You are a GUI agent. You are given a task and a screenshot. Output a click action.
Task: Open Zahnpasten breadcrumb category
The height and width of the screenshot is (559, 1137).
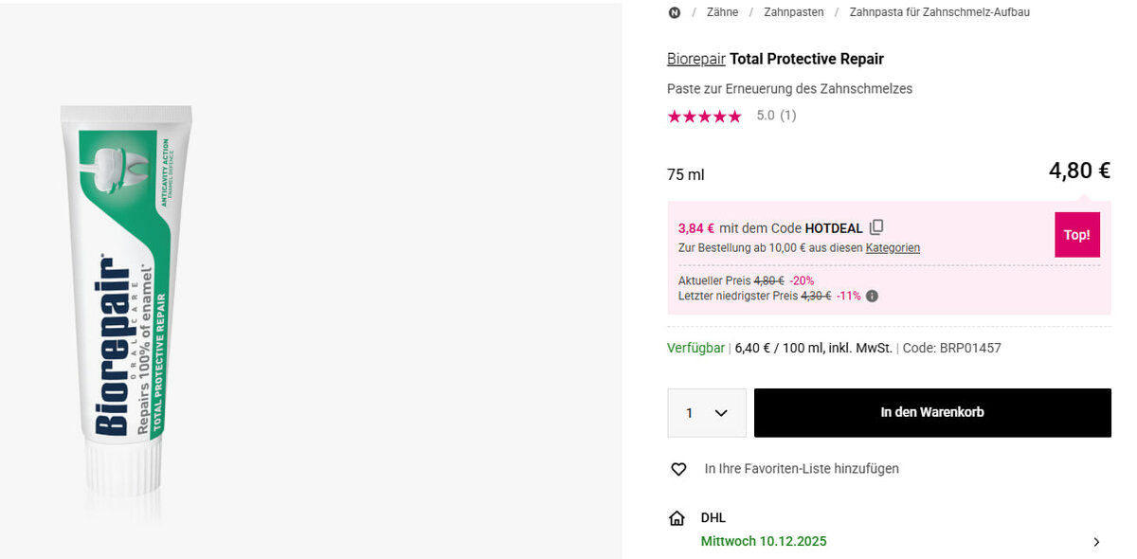coord(794,12)
